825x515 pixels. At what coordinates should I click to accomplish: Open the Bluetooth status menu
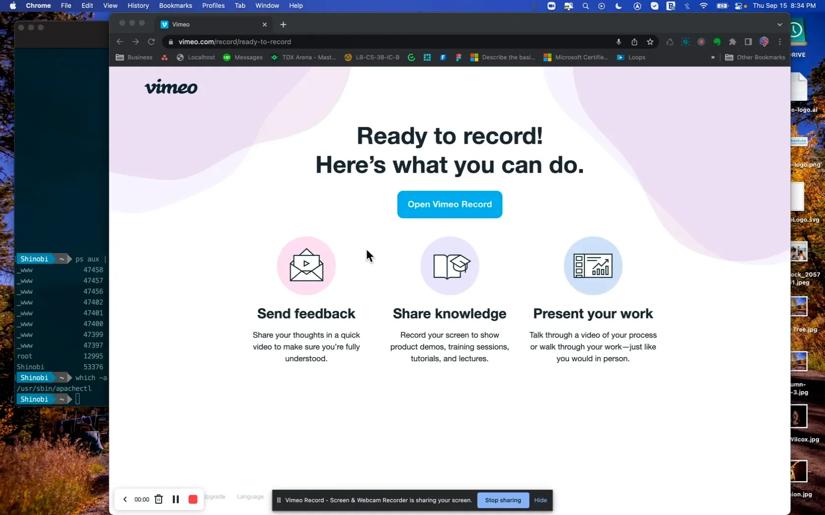coord(687,6)
